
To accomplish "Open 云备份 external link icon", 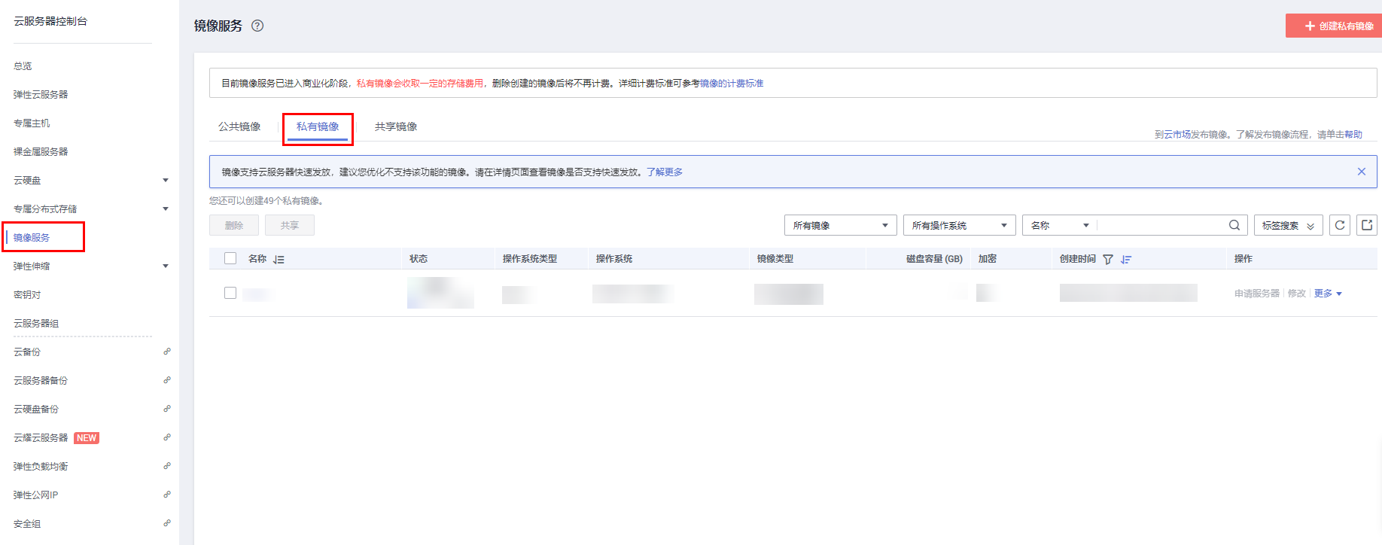I will (x=167, y=352).
